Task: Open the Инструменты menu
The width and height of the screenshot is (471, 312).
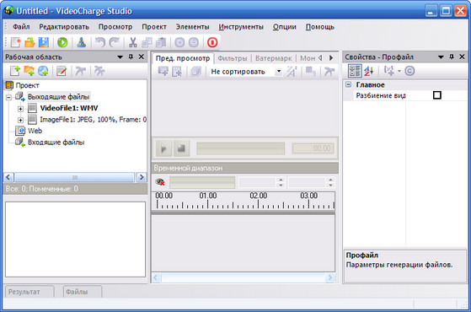Action: (241, 27)
